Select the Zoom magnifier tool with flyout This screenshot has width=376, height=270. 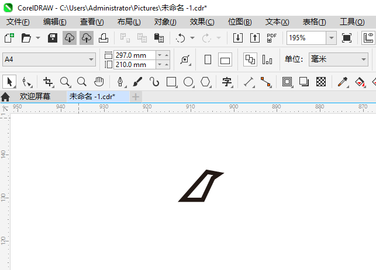coord(65,82)
